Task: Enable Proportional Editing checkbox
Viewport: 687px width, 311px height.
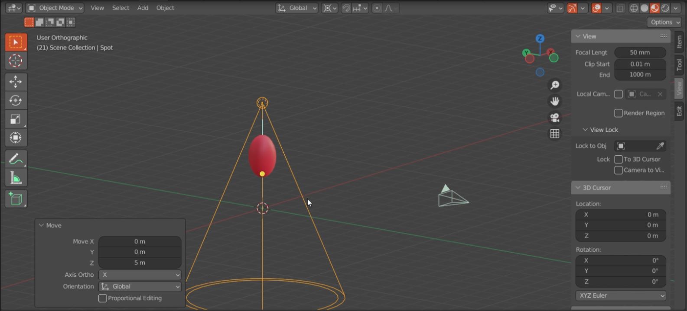Action: [x=103, y=298]
